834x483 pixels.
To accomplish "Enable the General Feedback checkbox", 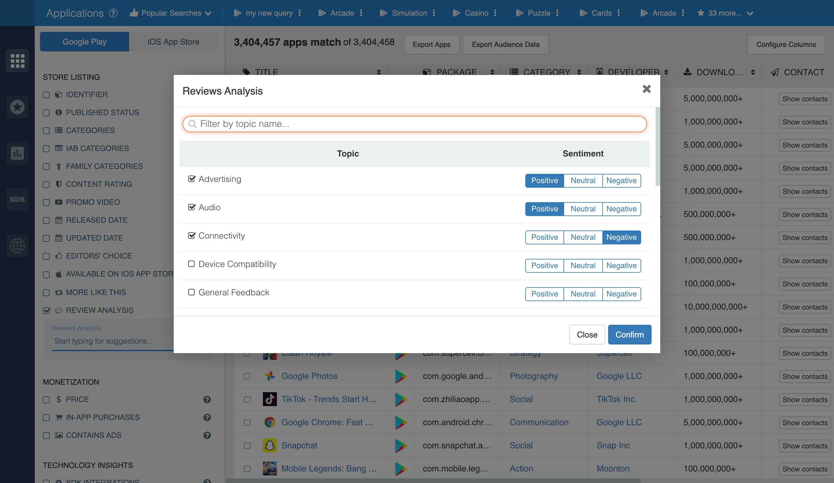I will click(191, 292).
